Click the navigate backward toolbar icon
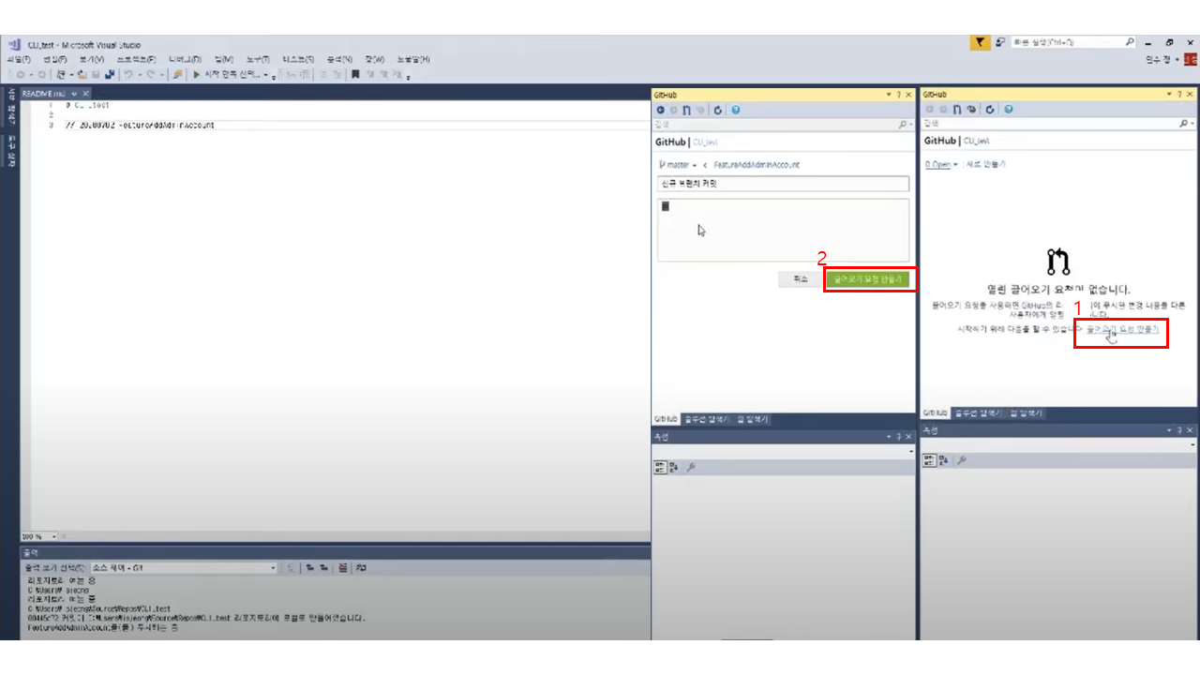1200x675 pixels. [19, 74]
